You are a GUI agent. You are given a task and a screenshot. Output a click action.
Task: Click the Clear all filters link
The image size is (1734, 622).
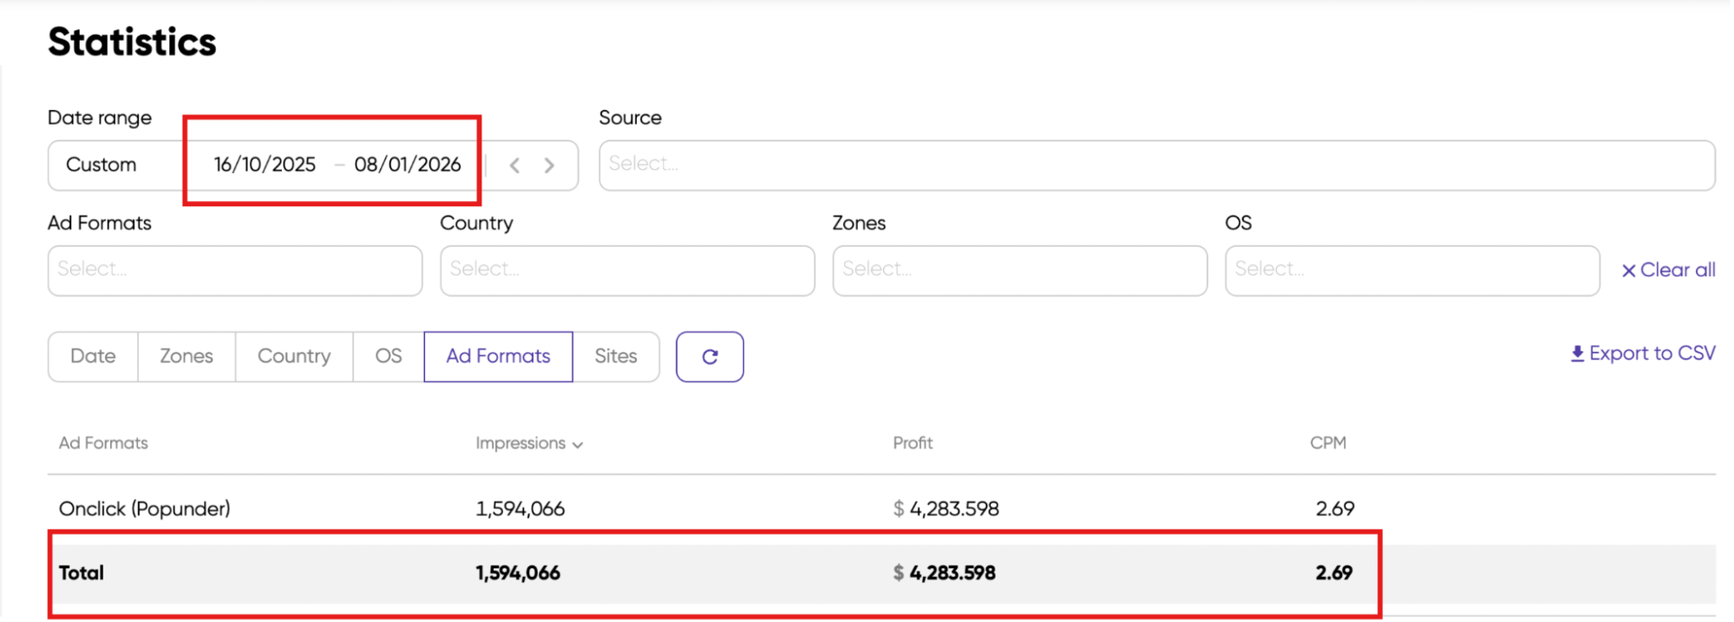[1677, 270]
